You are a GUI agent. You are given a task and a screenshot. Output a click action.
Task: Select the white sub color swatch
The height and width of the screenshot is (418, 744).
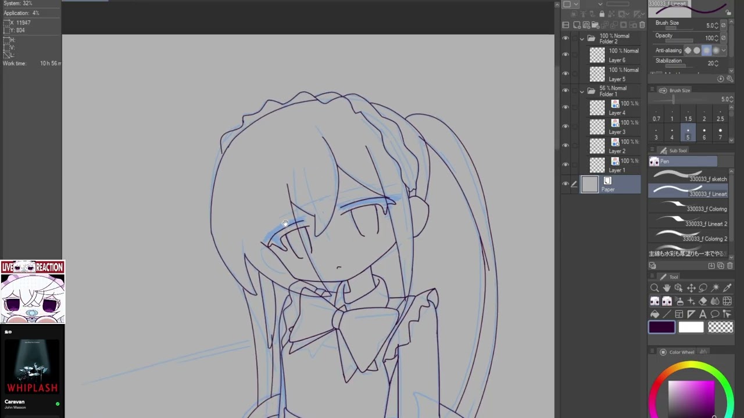point(691,327)
